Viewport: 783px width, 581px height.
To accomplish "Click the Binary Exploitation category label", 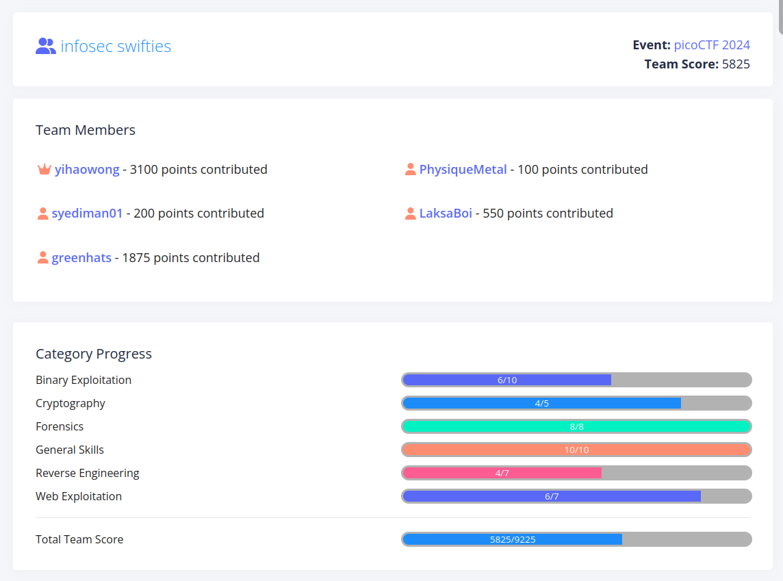I will click(x=84, y=380).
